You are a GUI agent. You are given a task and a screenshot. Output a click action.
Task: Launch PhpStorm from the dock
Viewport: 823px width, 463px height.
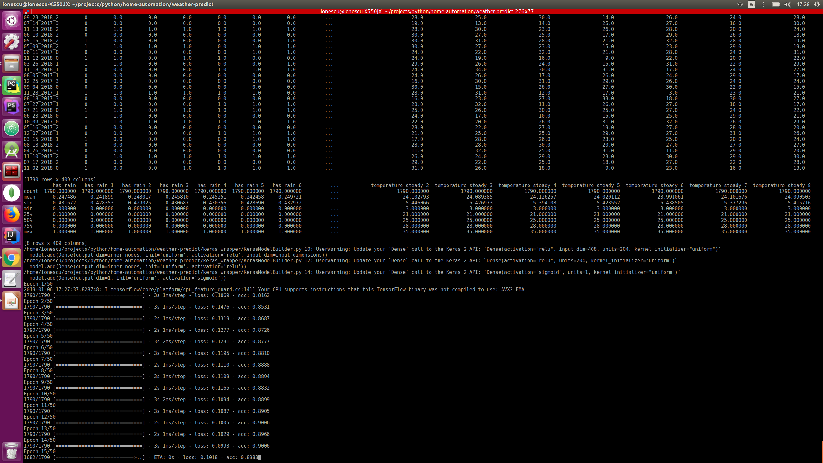(12, 107)
